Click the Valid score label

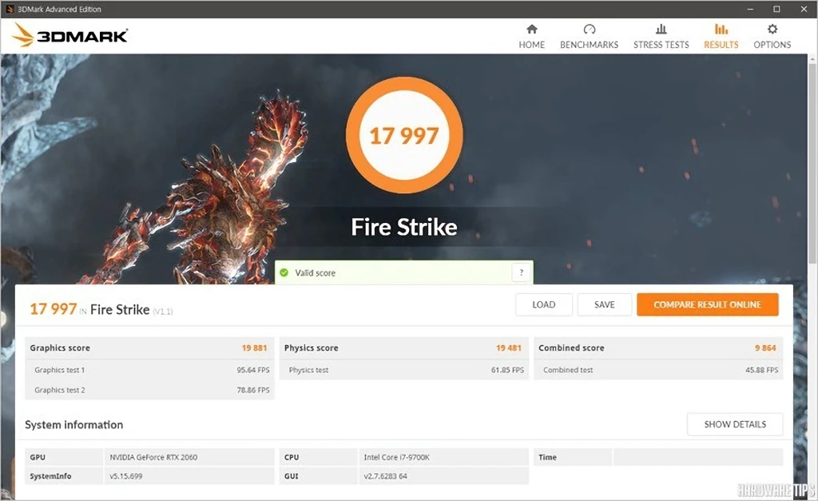(315, 273)
